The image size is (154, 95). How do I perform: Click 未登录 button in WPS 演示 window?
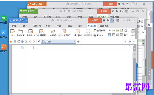(110, 4)
